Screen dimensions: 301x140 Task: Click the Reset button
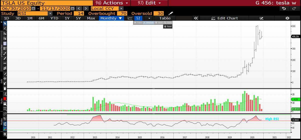168,26
